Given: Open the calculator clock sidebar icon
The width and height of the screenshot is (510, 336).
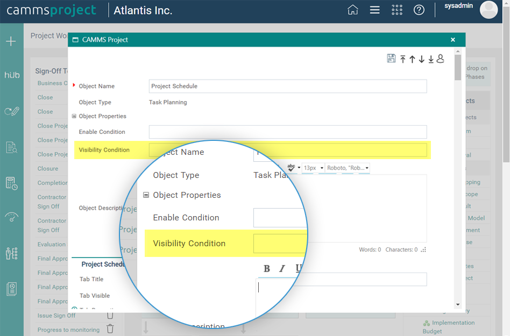Looking at the screenshot, I should pyautogui.click(x=12, y=184).
